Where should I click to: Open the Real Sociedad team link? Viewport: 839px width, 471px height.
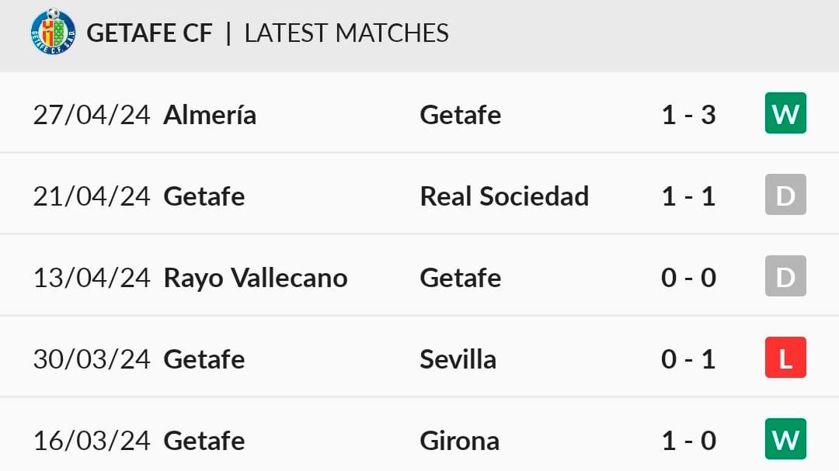click(x=504, y=196)
